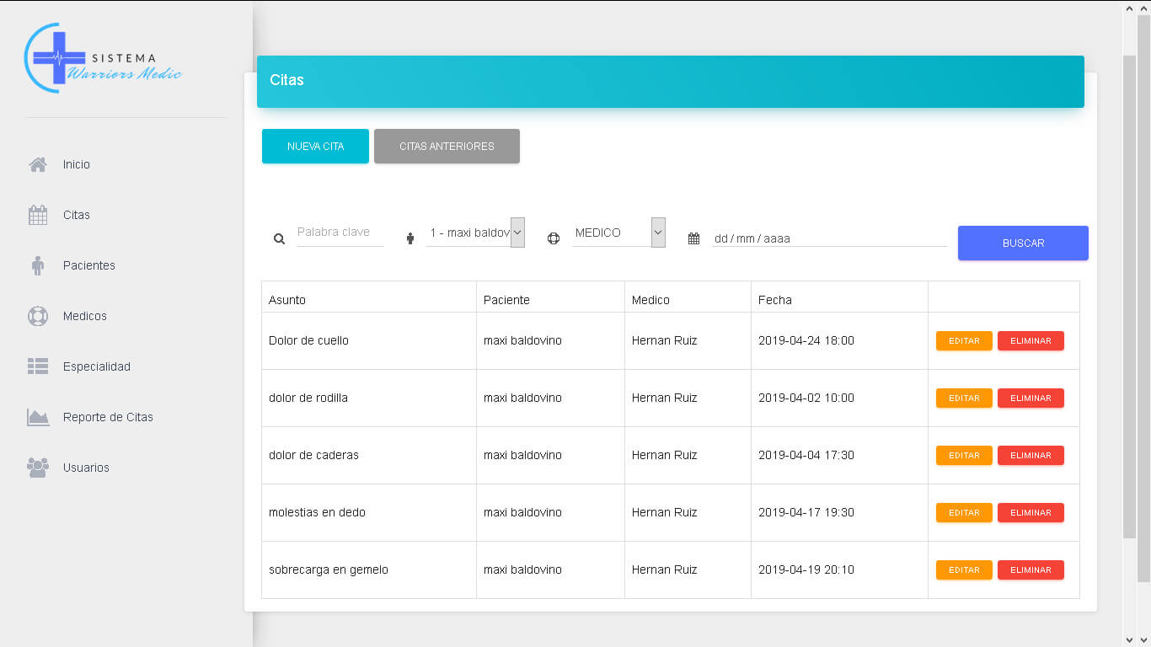Click the group icon beside Usuarios
Screen dimensions: 1151x647
(38, 468)
